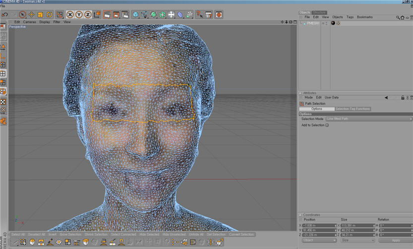Toggle PMESH1 visibility dots
Image resolution: width=413 pixels, height=249 pixels.
(326, 23)
